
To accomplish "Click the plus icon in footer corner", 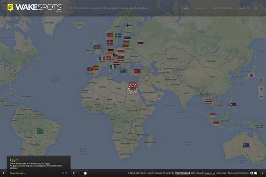I will tap(262, 173).
